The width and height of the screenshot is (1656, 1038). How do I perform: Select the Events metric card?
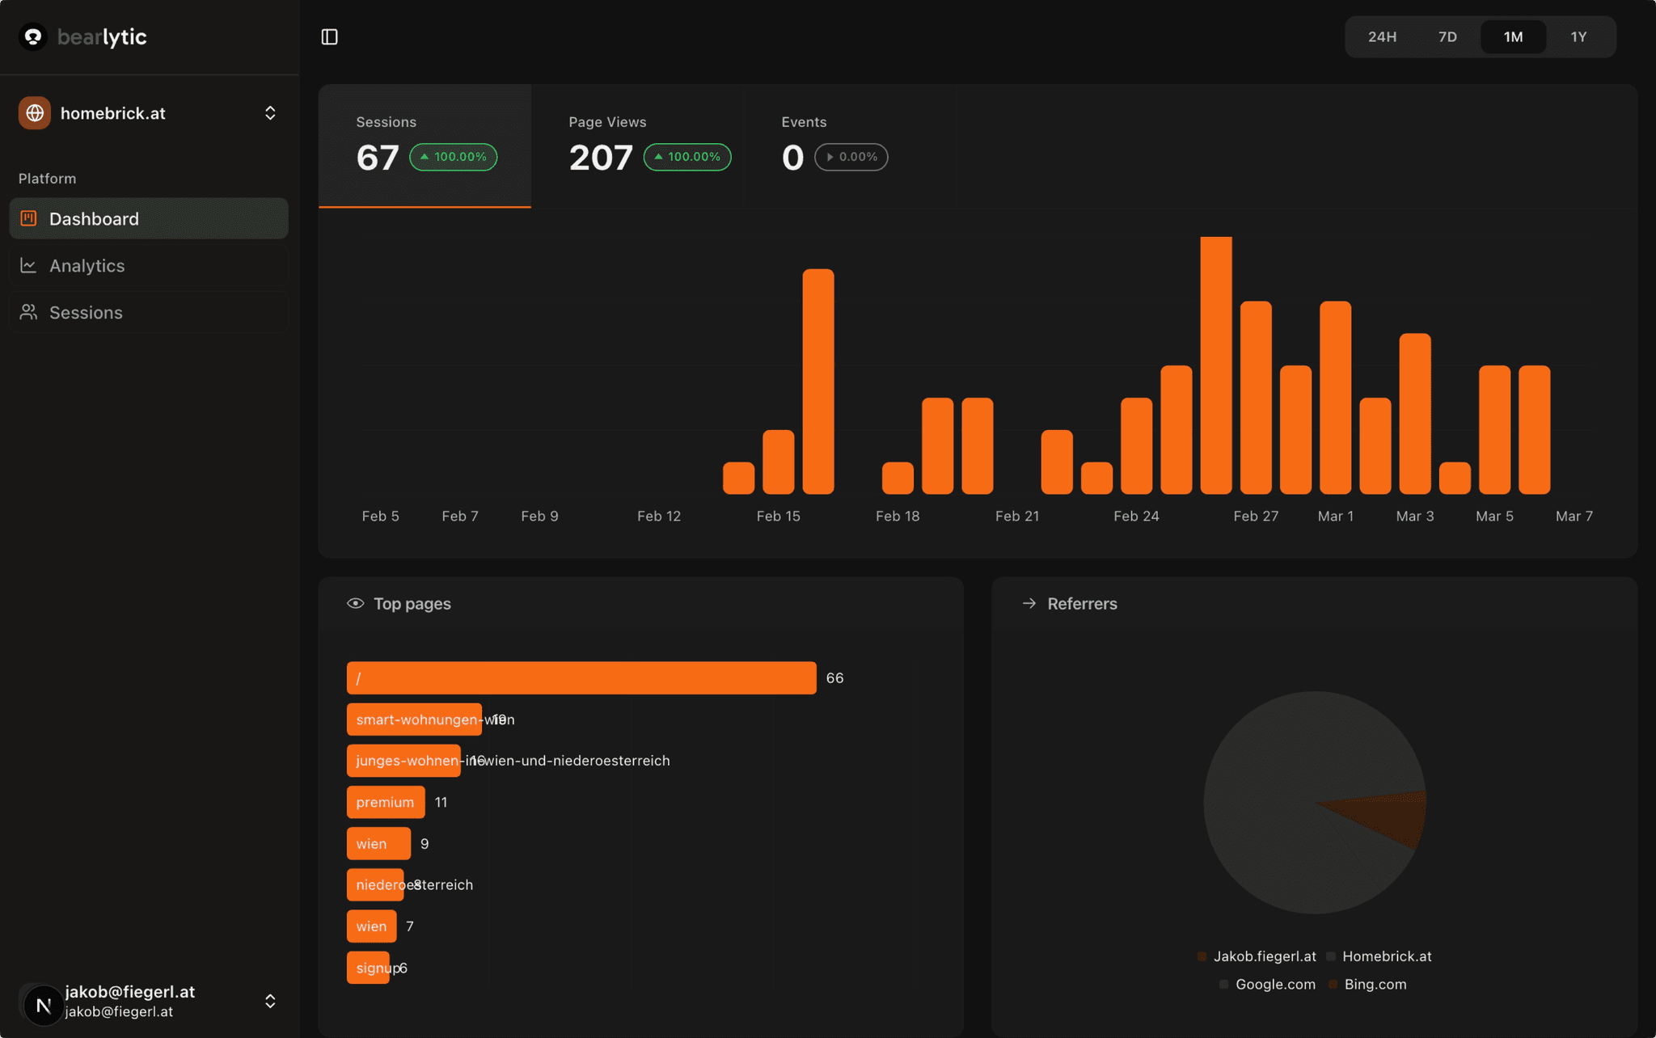(851, 146)
